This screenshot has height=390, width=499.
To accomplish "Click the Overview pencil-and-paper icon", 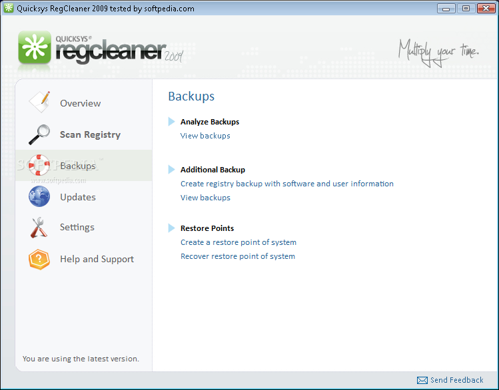I will (39, 102).
